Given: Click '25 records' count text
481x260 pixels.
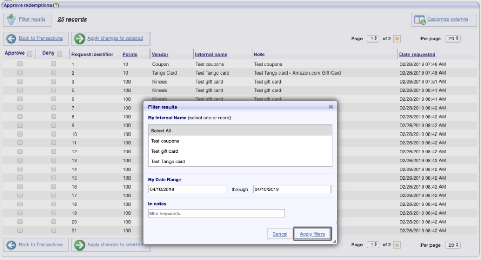Looking at the screenshot, I should 72,19.
